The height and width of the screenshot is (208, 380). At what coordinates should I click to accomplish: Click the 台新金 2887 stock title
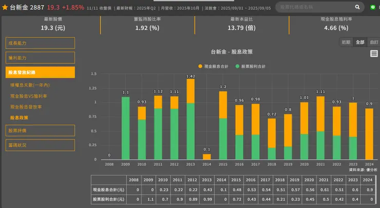tap(27, 8)
